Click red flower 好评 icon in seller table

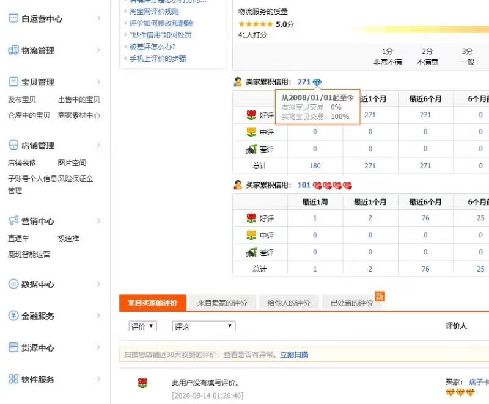(x=251, y=115)
